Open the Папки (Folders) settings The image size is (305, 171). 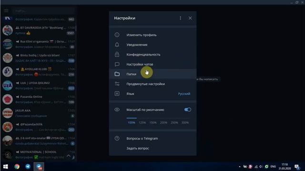(x=152, y=74)
